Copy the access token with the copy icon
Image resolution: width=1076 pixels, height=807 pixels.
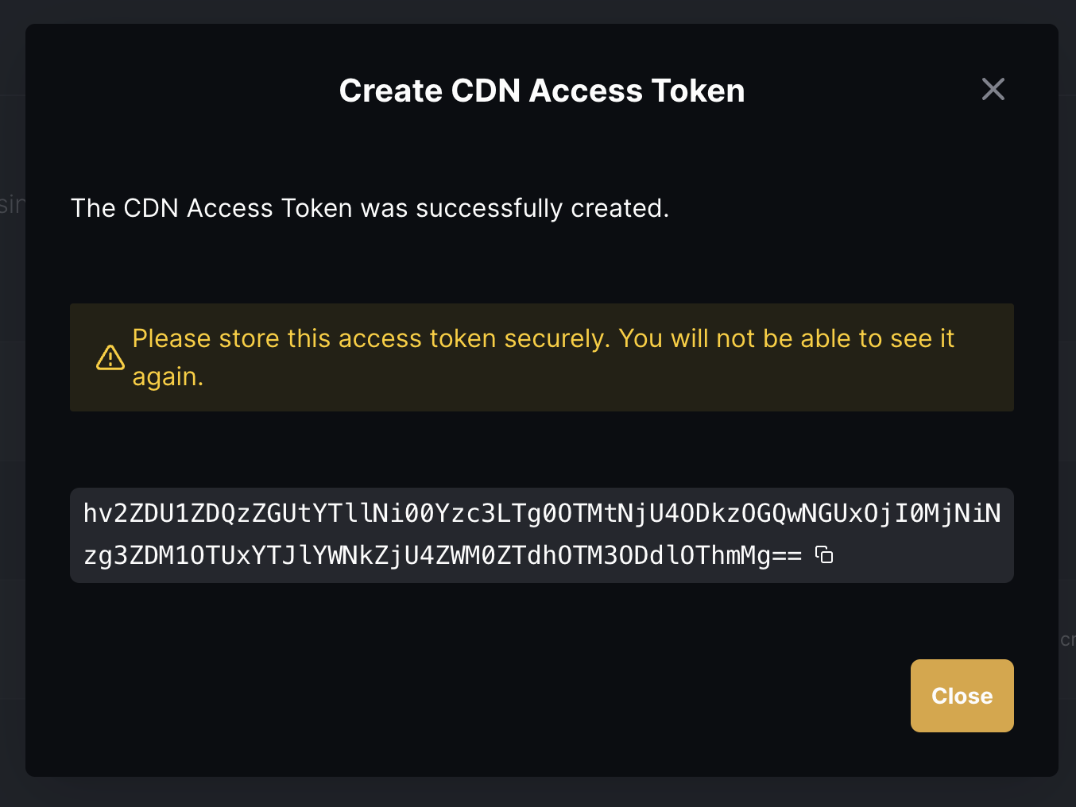tap(825, 555)
